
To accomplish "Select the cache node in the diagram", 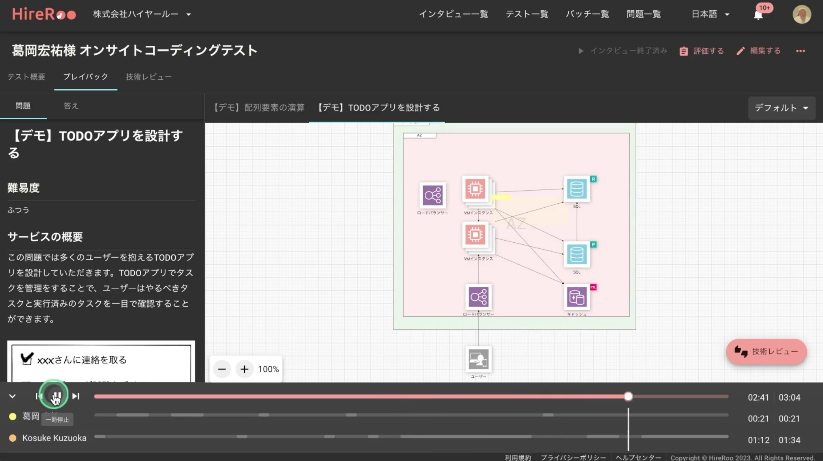I will [x=577, y=297].
